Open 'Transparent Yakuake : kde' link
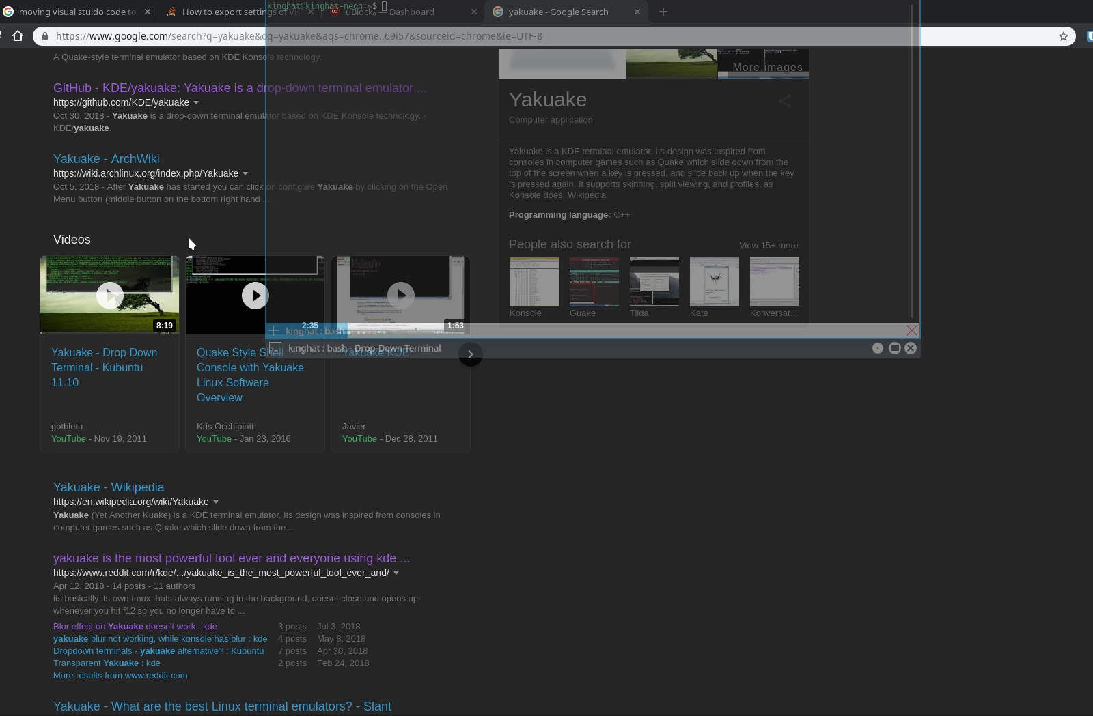 107,663
